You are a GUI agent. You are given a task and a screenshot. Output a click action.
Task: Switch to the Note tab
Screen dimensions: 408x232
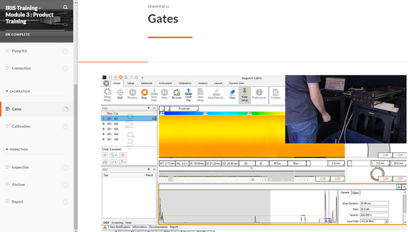point(128,223)
